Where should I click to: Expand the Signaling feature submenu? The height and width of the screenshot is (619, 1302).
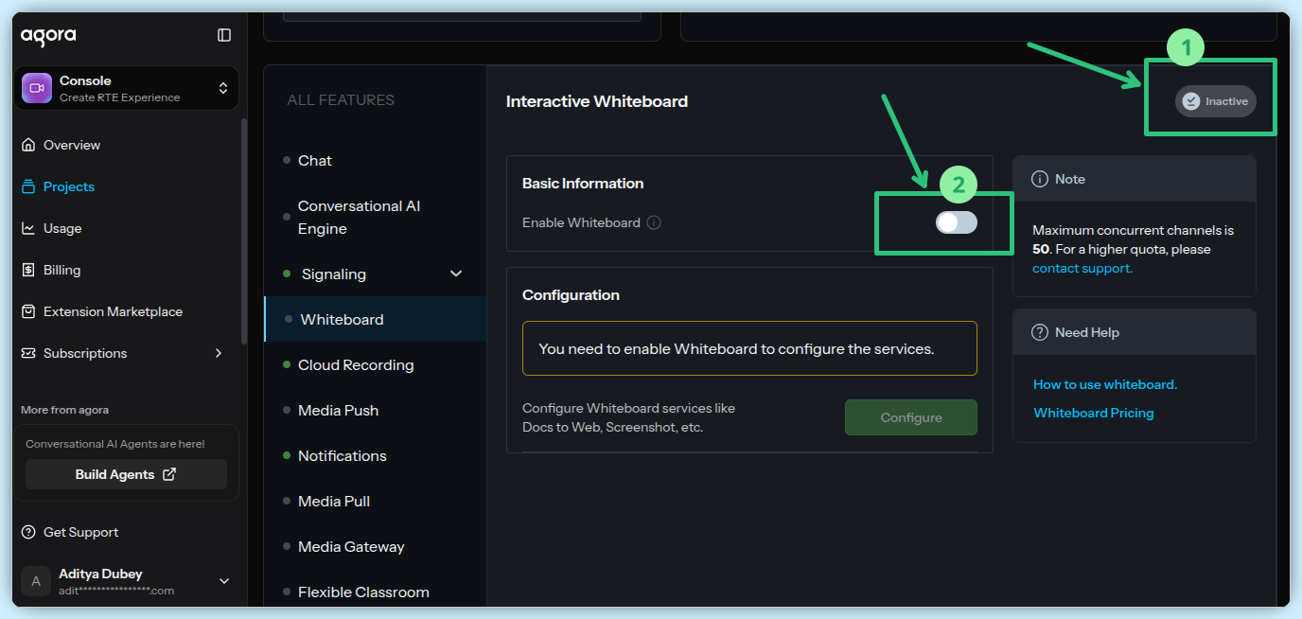pyautogui.click(x=456, y=274)
